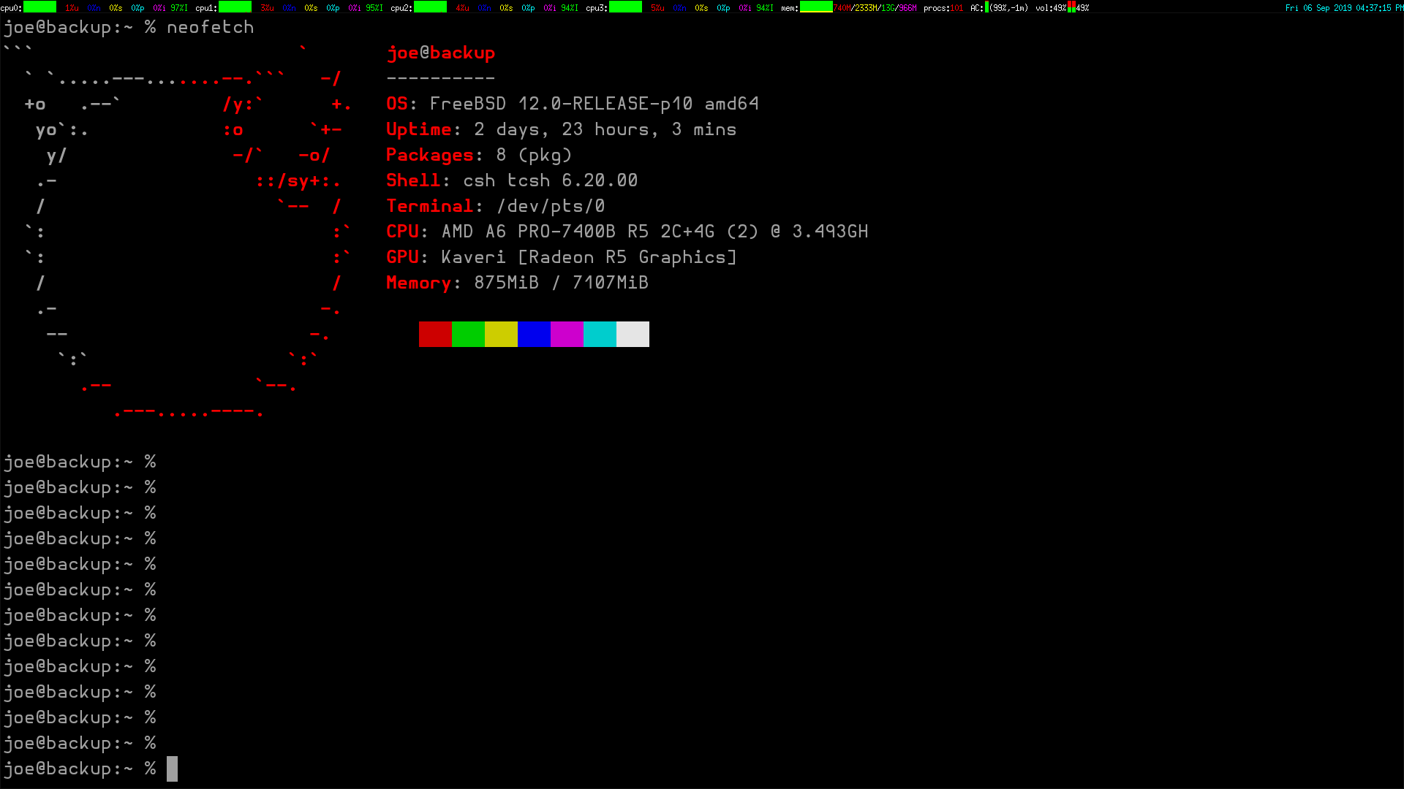Click the Shell: csh tcsh 6.20.00 line

coord(512,180)
